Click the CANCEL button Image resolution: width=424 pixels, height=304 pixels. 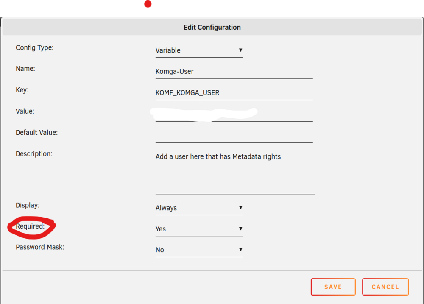(385, 287)
